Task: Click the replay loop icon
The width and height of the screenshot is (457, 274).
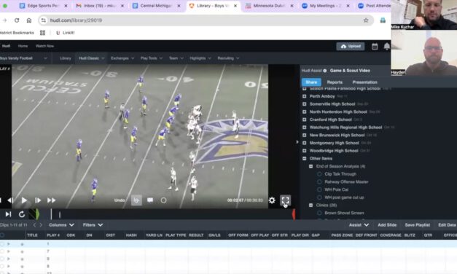Action: click(22, 214)
